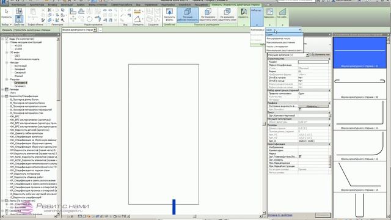Image resolution: width=391 pixels, height=220 pixels.
Task: Click the Type Properties icon above Properties
Action: (19, 11)
